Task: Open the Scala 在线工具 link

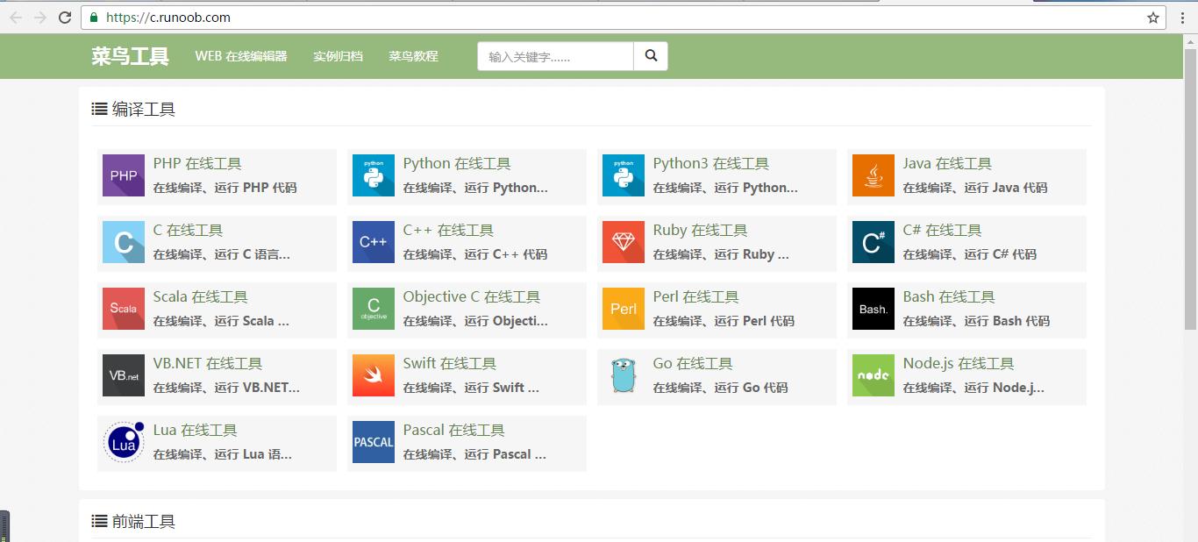Action: 200,296
